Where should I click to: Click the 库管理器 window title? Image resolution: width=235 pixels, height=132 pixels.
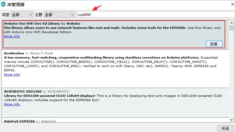16,5
